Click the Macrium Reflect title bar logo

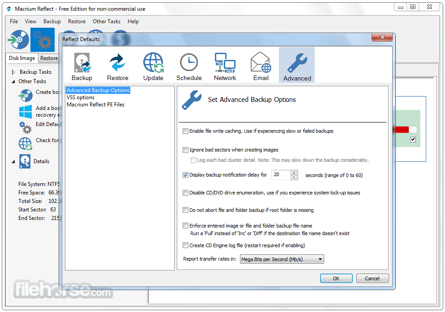[9, 9]
